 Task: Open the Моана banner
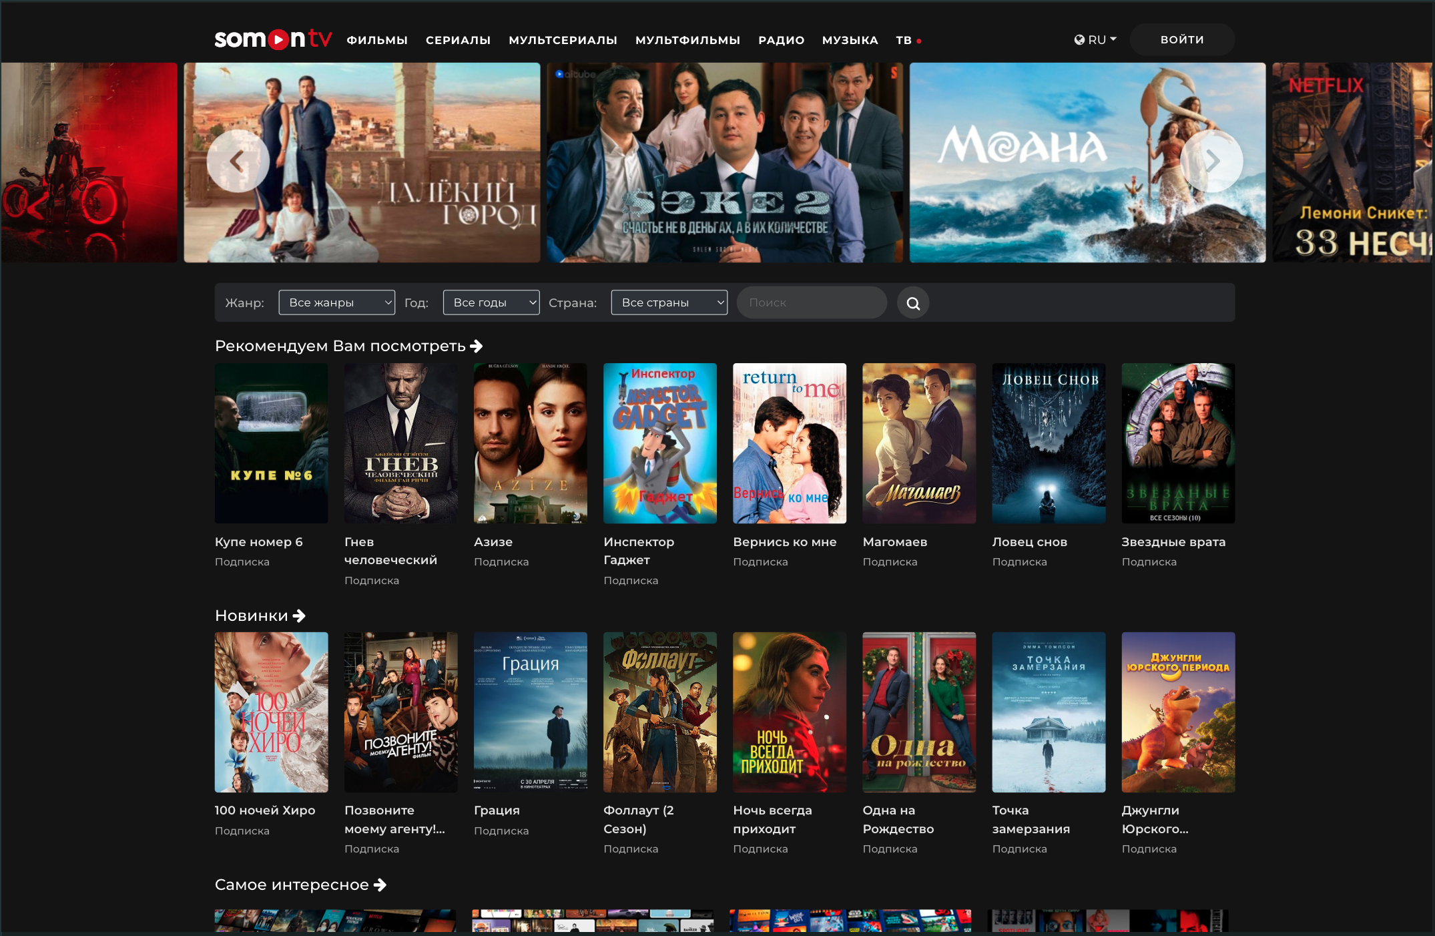[x=1087, y=162]
